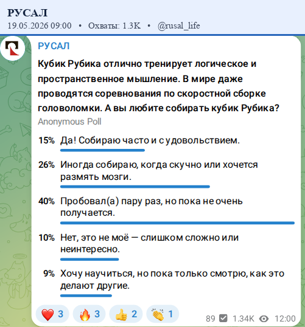
Task: Click the Охваты: 1.3K reach counter
Action: coord(114,26)
